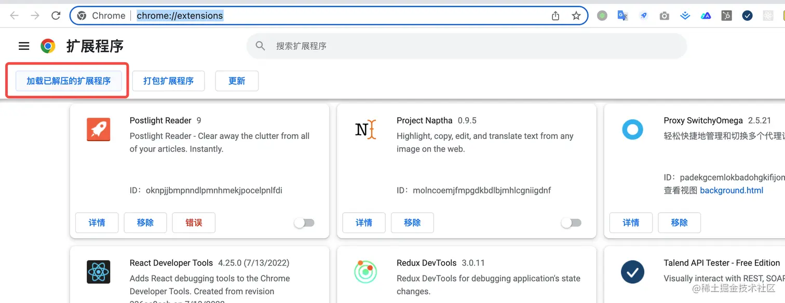Screen dimensions: 785x303
Task: Click the purple letter A extension icon
Action: 706,16
